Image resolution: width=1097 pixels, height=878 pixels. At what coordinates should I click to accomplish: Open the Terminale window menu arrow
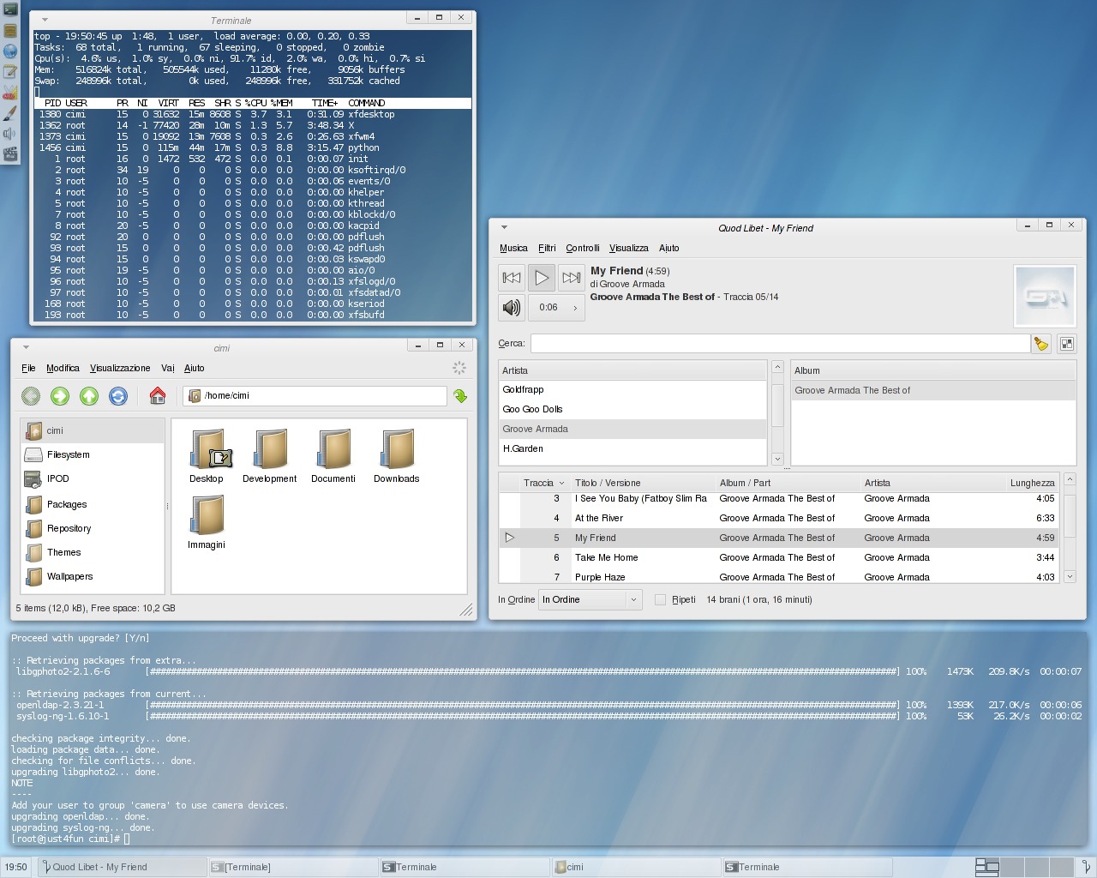click(45, 20)
